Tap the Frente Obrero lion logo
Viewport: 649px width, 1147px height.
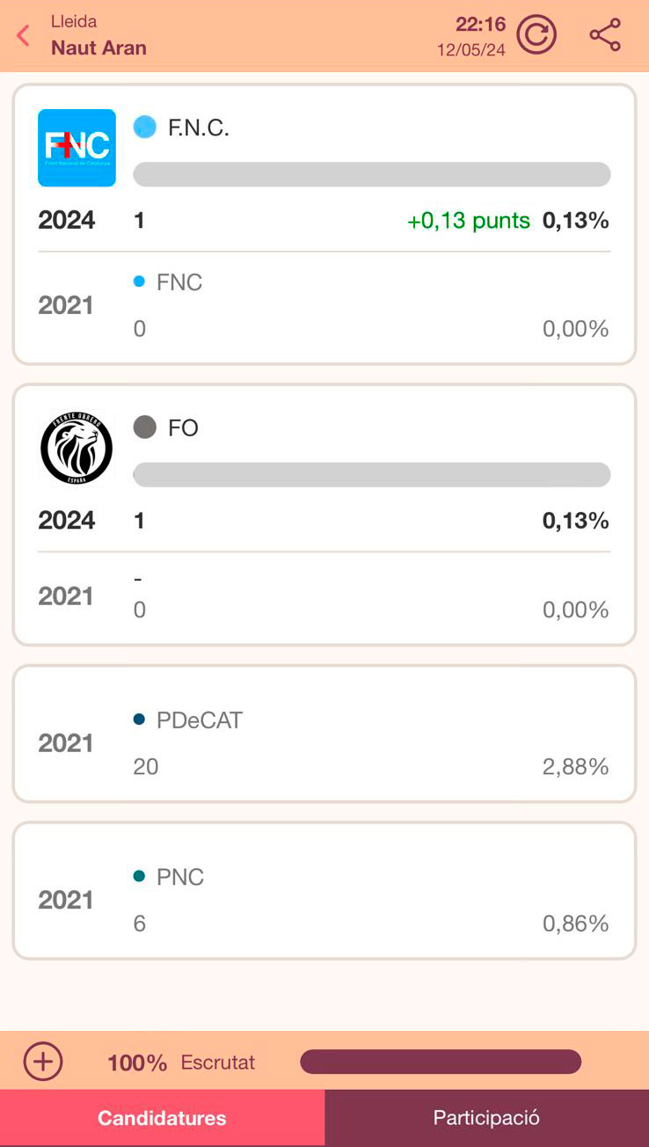[x=77, y=448]
